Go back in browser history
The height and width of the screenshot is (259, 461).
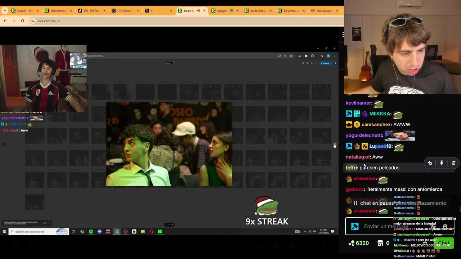(x=5, y=21)
